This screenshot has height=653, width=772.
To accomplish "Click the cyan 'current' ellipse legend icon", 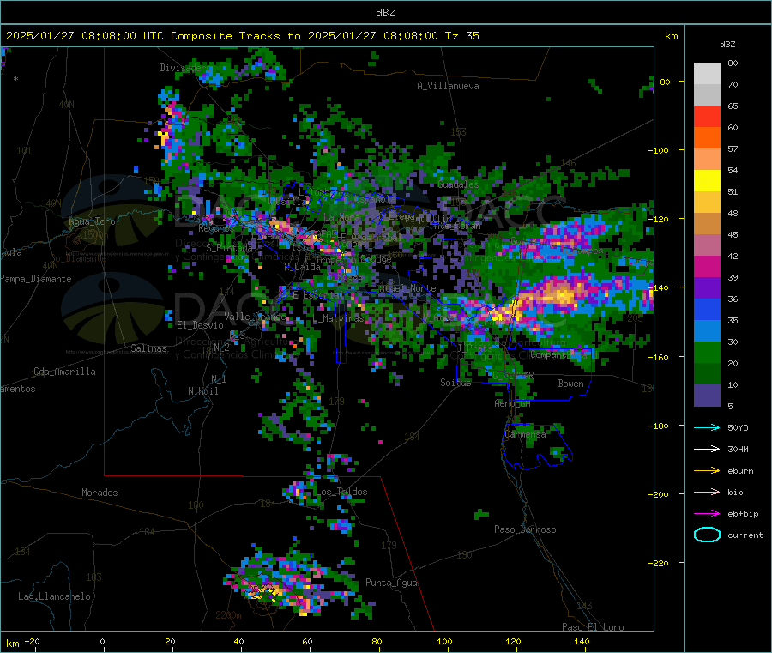I will [x=707, y=535].
